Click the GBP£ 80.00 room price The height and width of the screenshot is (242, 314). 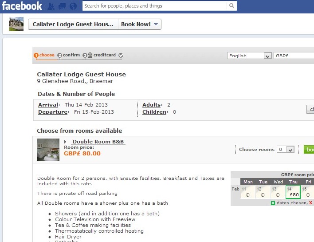[x=82, y=154]
